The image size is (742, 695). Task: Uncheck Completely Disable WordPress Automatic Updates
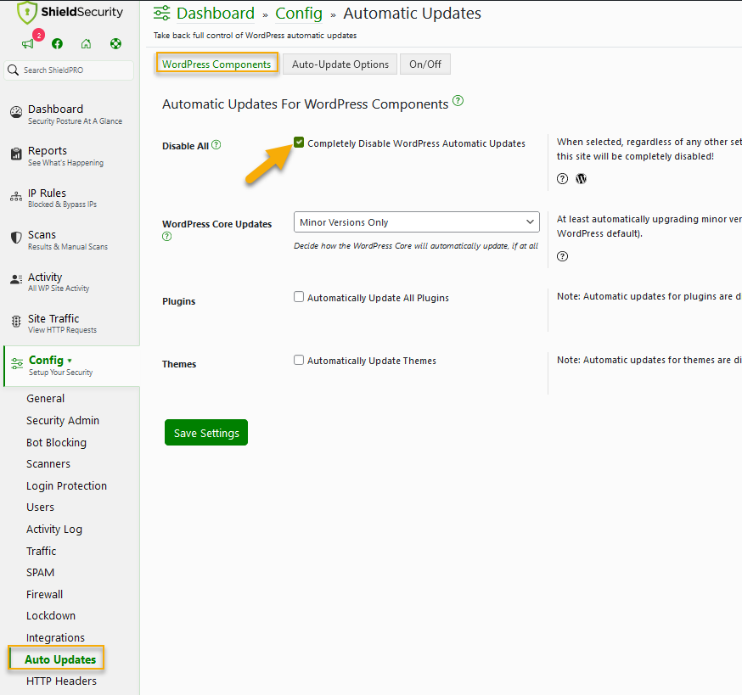(x=299, y=143)
